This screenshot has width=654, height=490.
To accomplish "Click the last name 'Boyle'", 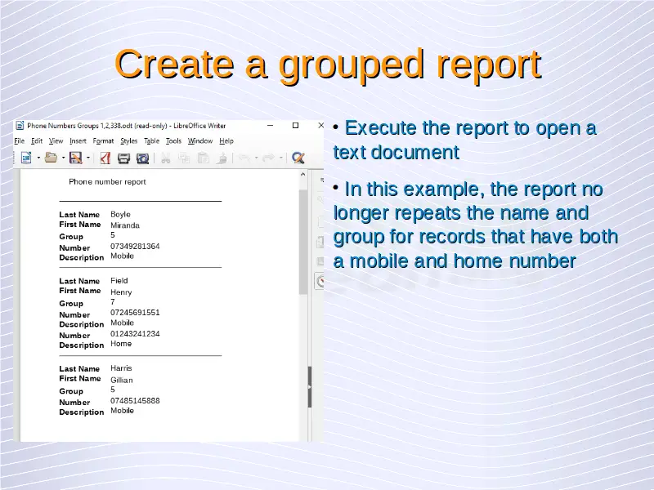I will click(x=120, y=214).
